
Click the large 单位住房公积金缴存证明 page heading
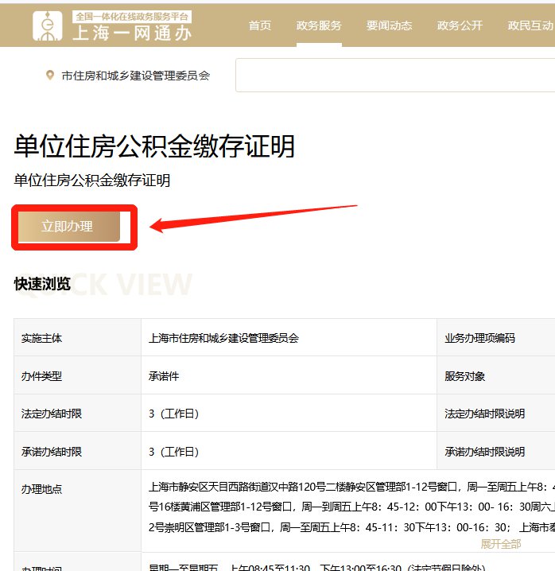[x=154, y=146]
